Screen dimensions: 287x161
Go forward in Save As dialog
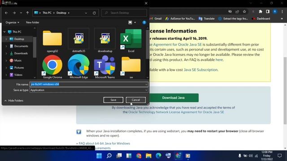pos(14,13)
